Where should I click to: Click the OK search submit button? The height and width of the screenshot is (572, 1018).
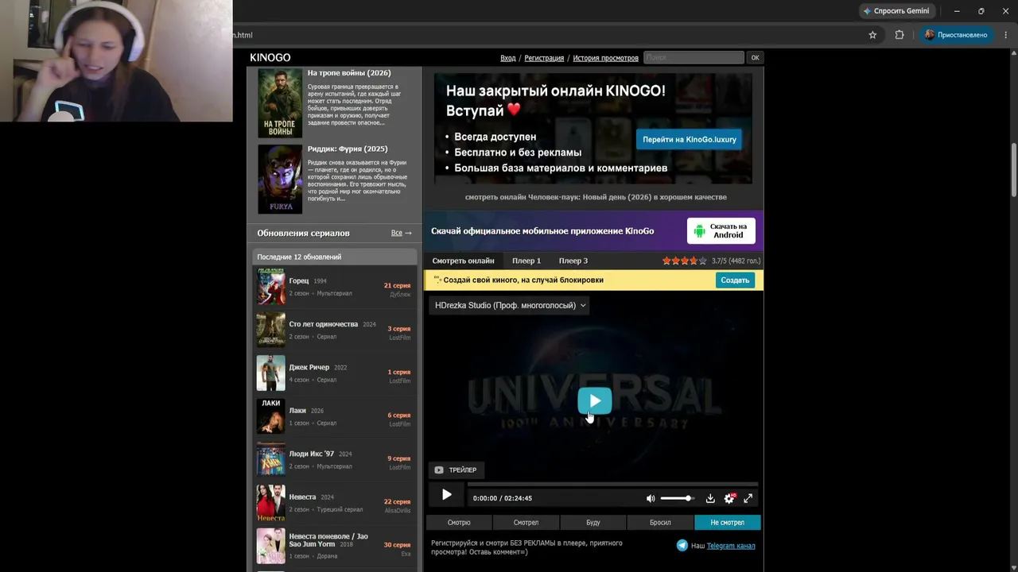[x=756, y=57]
